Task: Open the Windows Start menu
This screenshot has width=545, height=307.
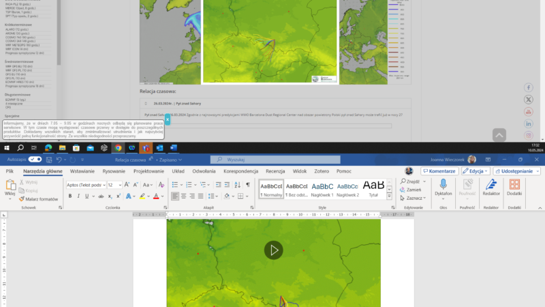Action: 7,148
